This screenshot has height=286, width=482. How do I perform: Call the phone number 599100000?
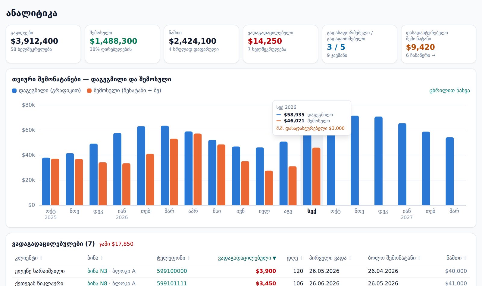tap(172, 271)
